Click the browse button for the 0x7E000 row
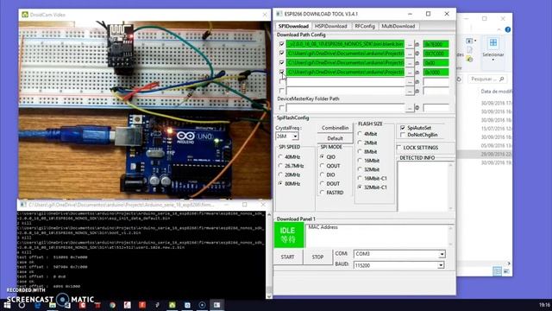This screenshot has height=311, width=552. tap(410, 44)
